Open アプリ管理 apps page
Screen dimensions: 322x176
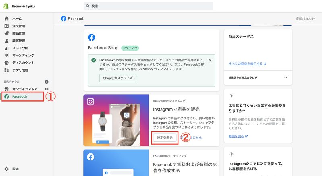[x=20, y=70]
